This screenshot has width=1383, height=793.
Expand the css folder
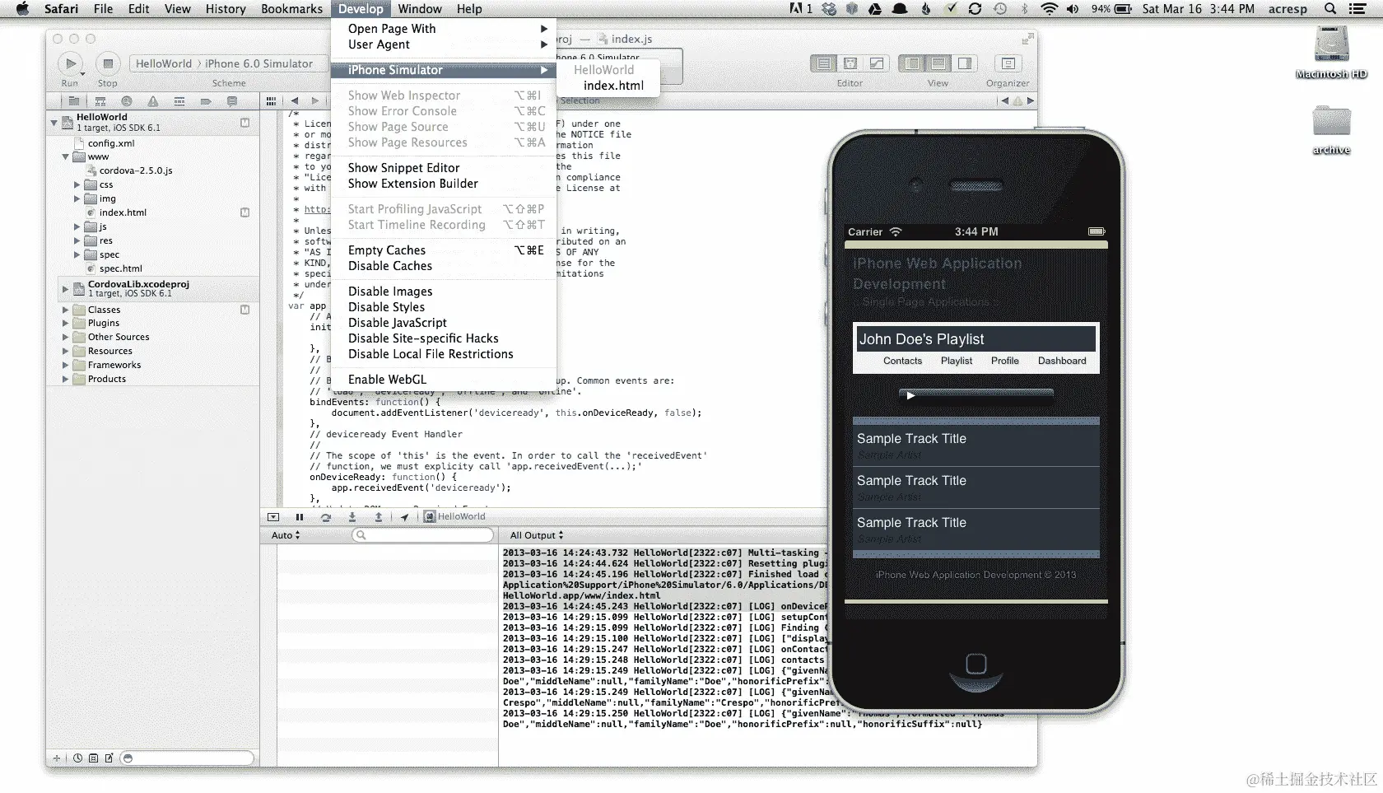point(77,185)
